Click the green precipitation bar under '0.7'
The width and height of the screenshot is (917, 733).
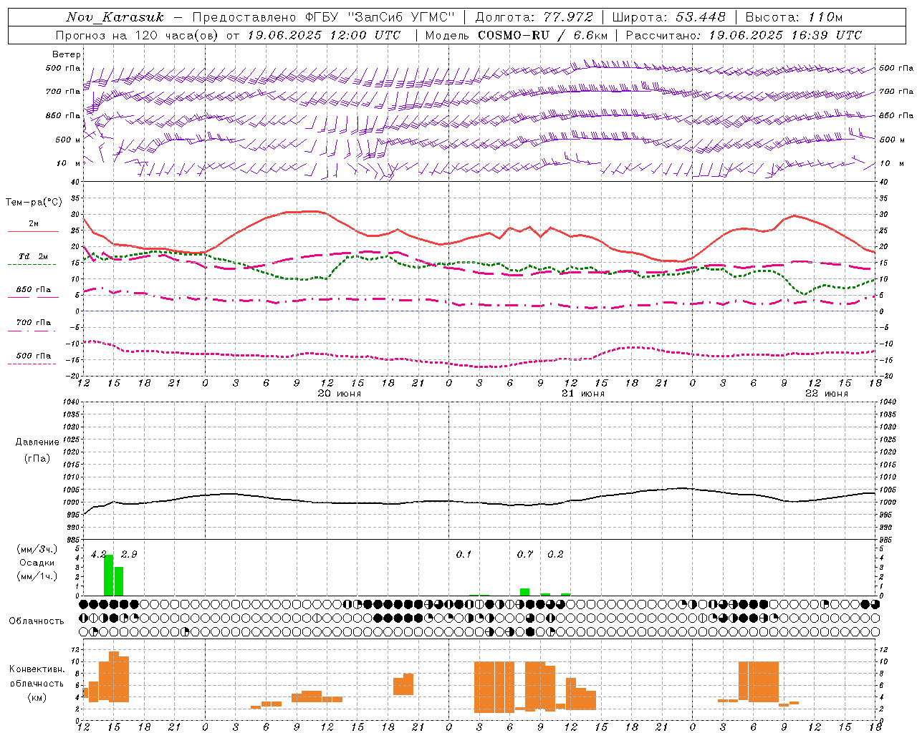click(x=525, y=592)
